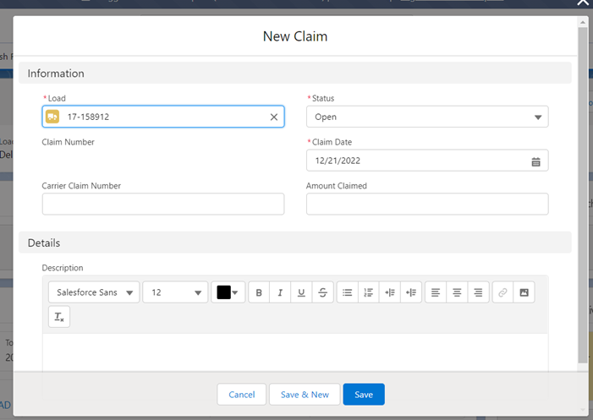The width and height of the screenshot is (593, 420).
Task: Close the New Claim modal
Action: click(583, 3)
